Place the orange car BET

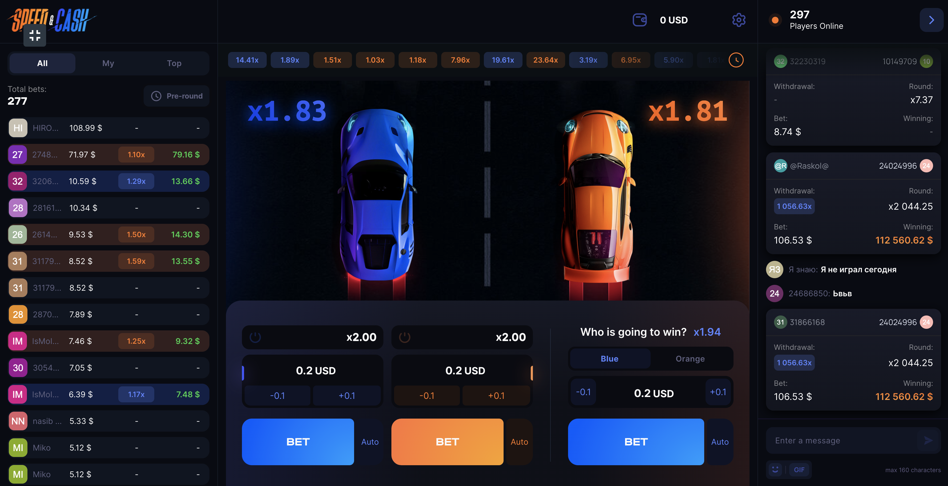(447, 442)
